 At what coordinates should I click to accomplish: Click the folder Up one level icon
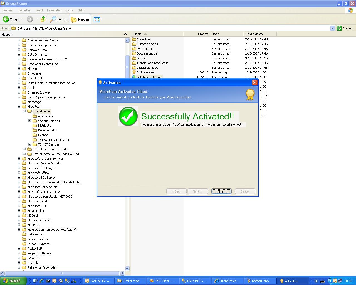pos(43,19)
